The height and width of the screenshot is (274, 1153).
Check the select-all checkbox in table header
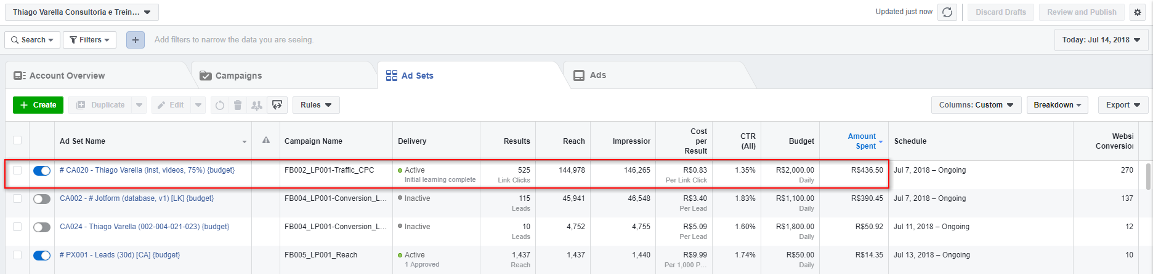click(x=17, y=140)
